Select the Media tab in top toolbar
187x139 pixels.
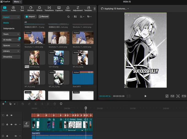[5, 9]
